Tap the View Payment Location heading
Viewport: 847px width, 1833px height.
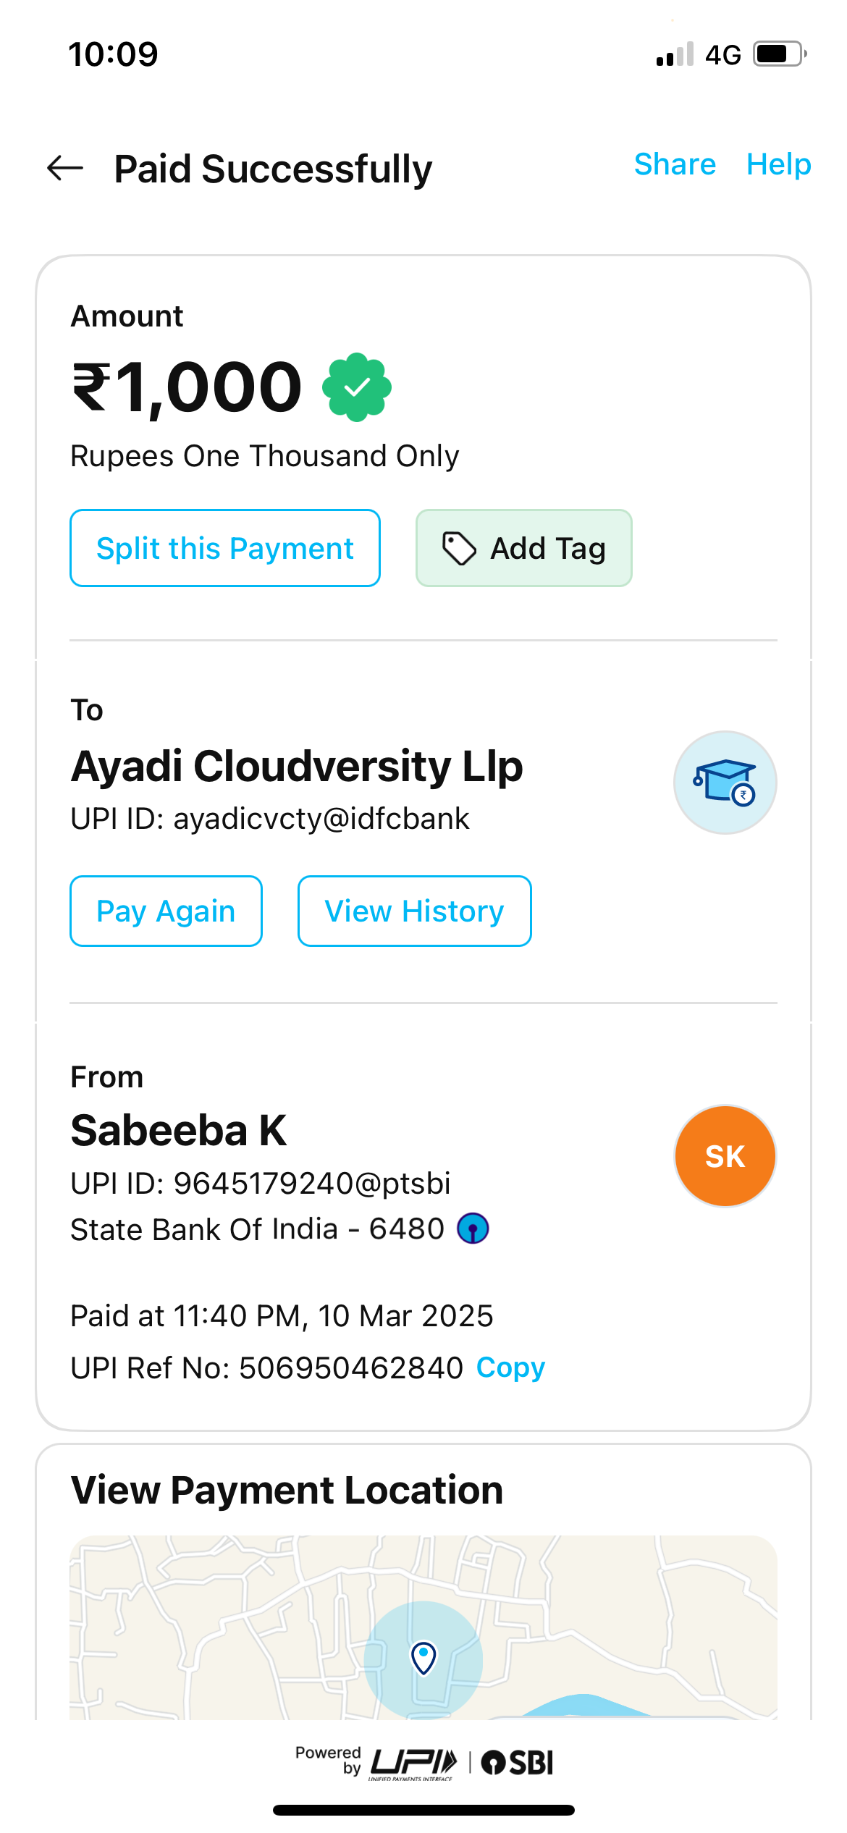point(287,1491)
